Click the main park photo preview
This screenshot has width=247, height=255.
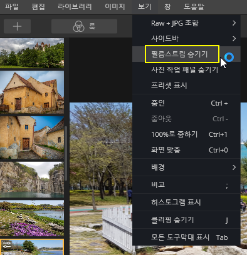pos(101,179)
